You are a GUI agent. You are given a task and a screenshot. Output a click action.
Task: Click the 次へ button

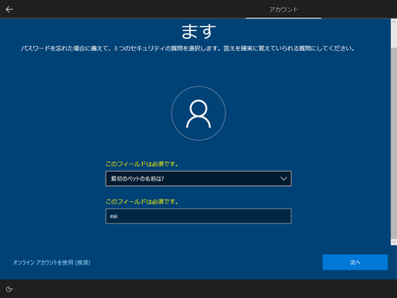coord(355,262)
